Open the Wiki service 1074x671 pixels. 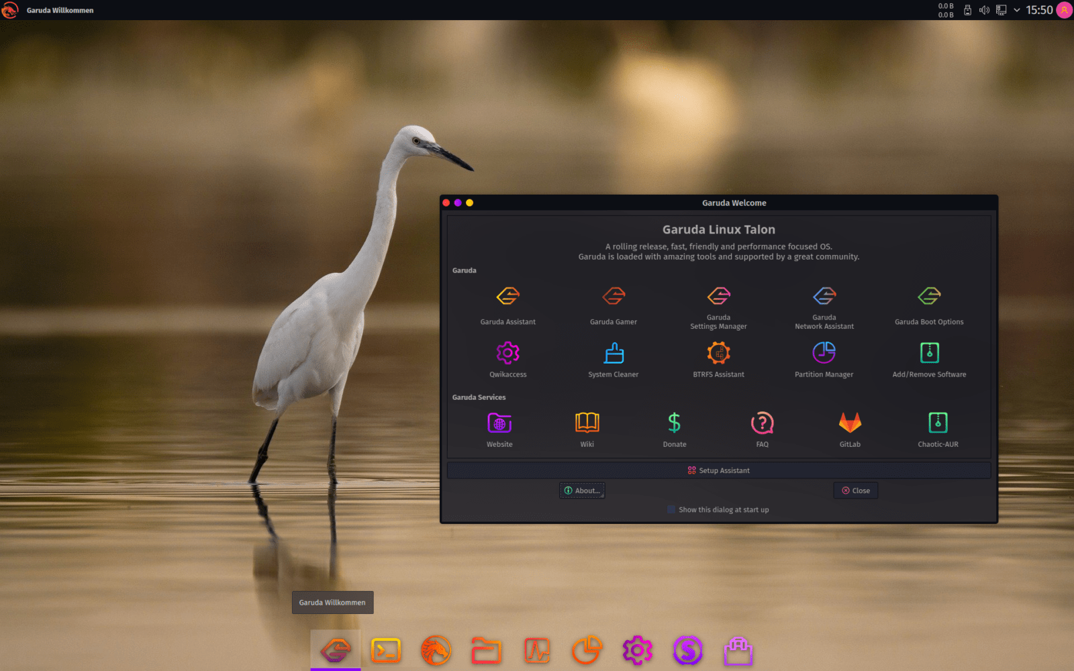pyautogui.click(x=587, y=429)
